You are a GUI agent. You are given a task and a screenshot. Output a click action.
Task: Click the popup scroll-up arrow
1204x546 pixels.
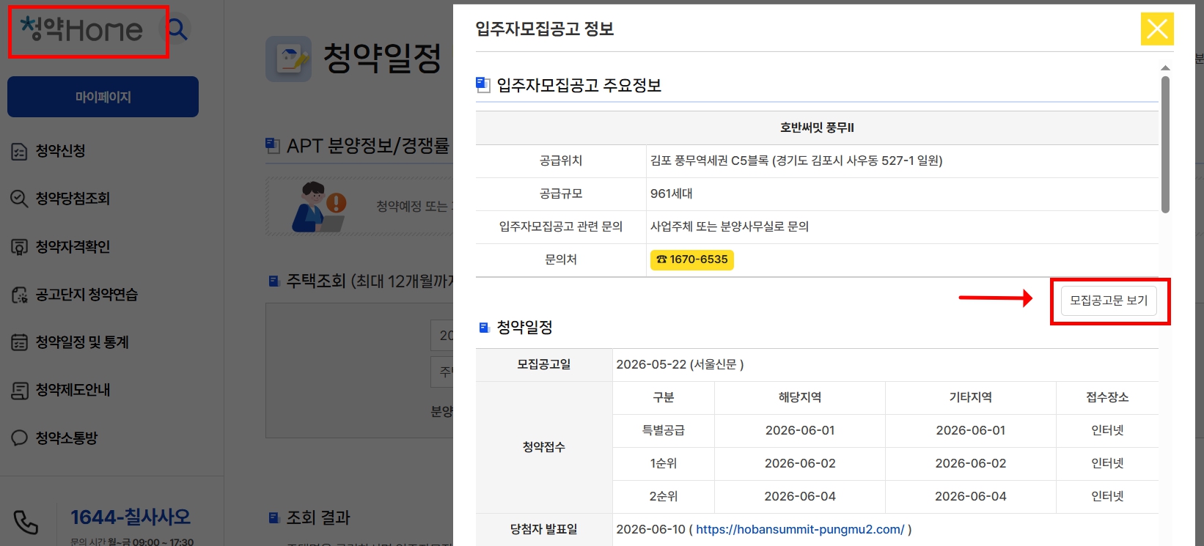(x=1165, y=68)
